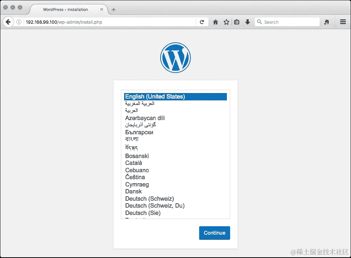Click the site info icon in address bar
Viewport: 351px width, 258px height.
[18, 22]
